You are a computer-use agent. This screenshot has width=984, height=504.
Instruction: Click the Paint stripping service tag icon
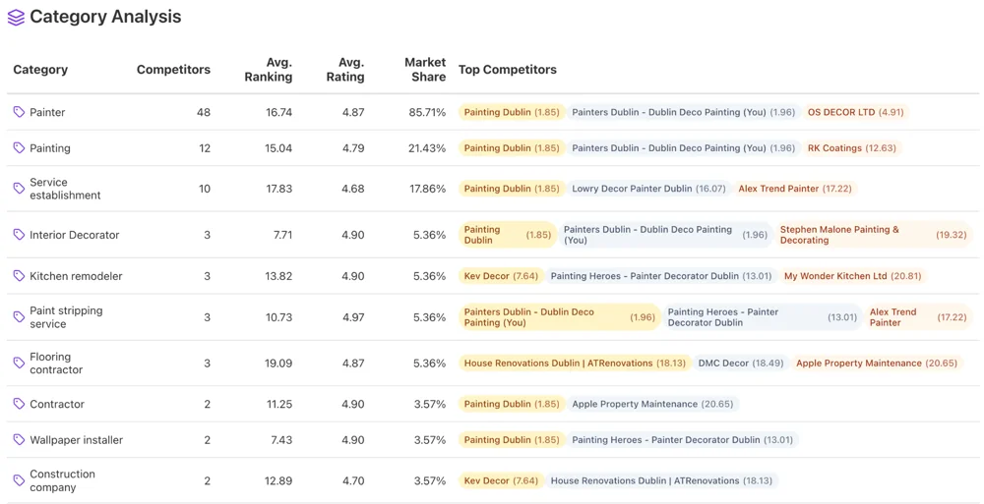pyautogui.click(x=19, y=317)
